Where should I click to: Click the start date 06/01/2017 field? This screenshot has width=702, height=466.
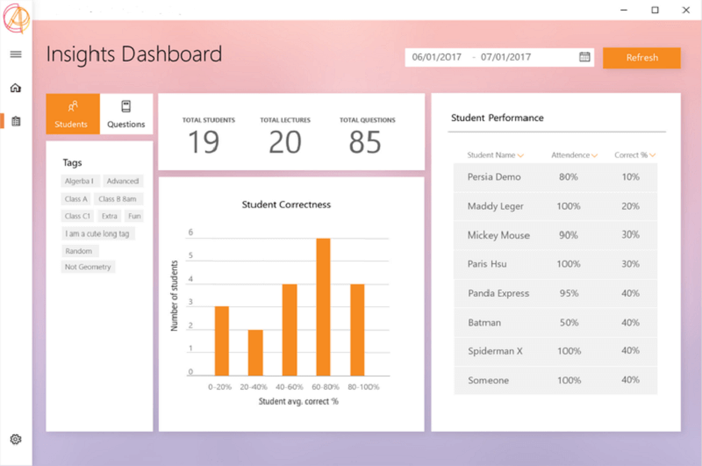435,57
